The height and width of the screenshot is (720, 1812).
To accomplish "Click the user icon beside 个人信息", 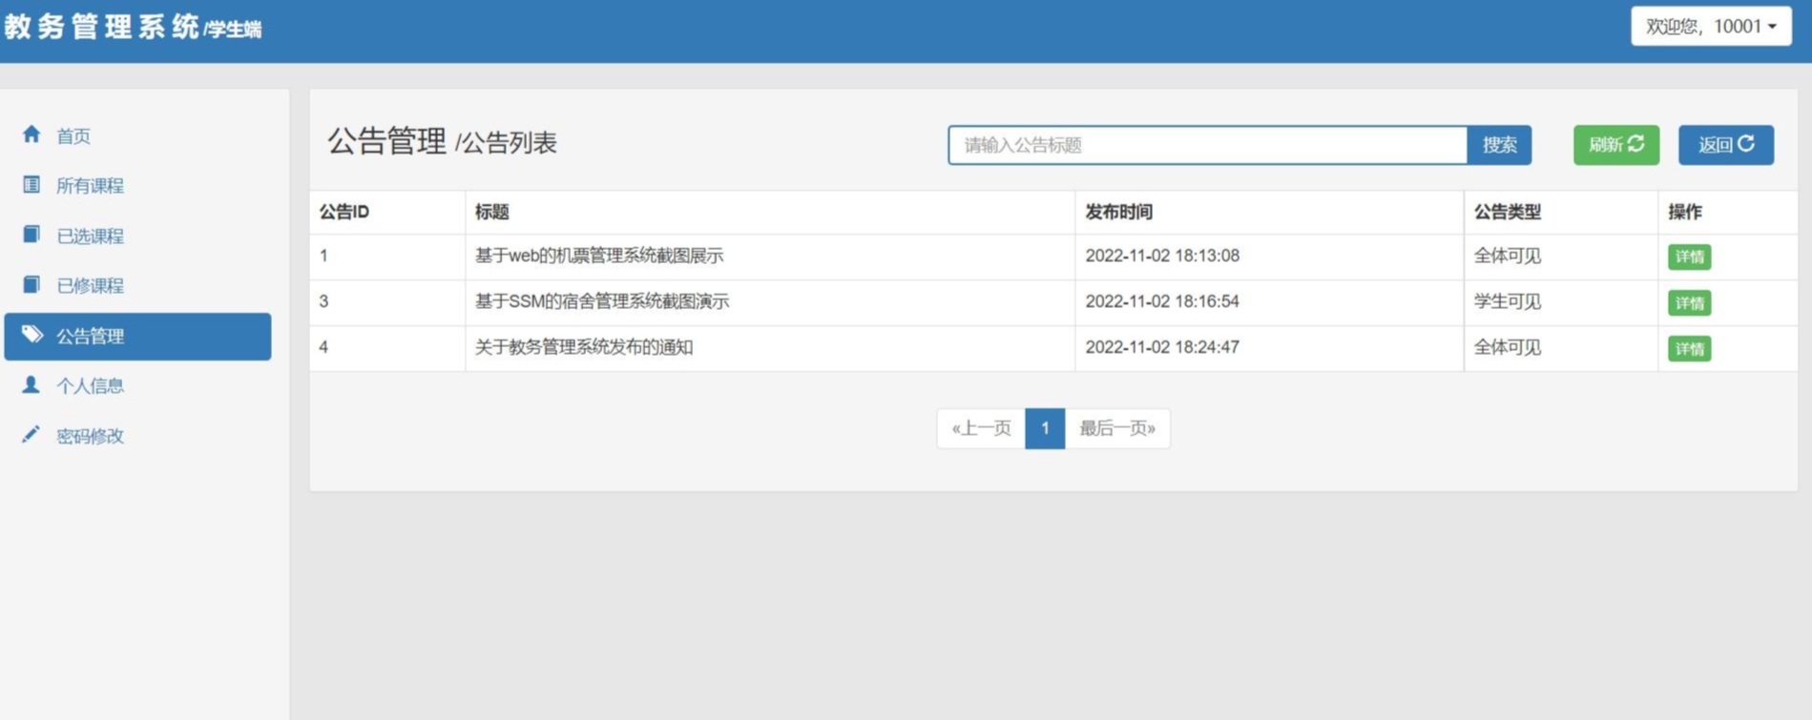I will [31, 384].
